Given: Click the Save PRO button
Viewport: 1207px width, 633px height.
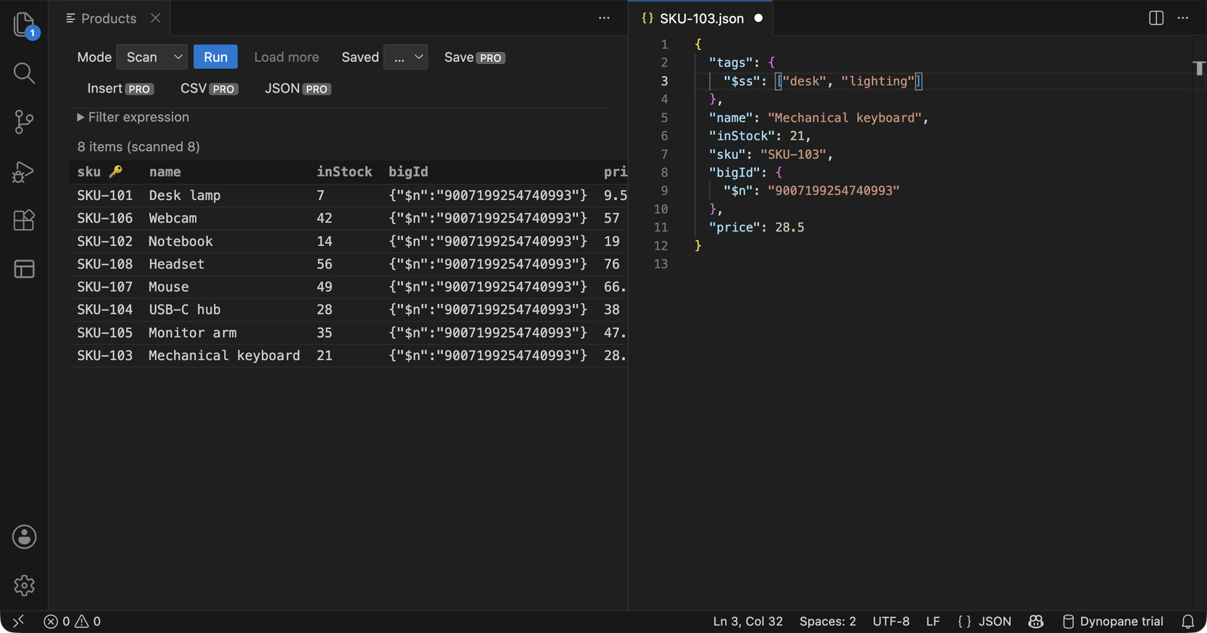Looking at the screenshot, I should click(475, 57).
